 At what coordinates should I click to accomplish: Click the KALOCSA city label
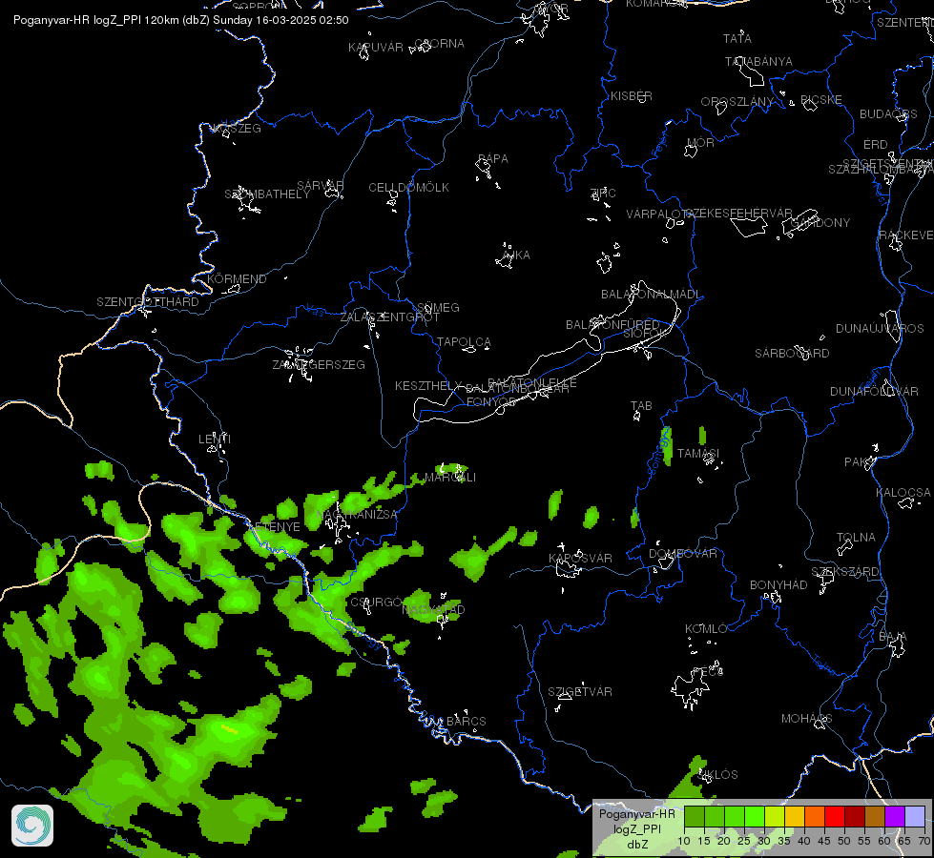(903, 493)
